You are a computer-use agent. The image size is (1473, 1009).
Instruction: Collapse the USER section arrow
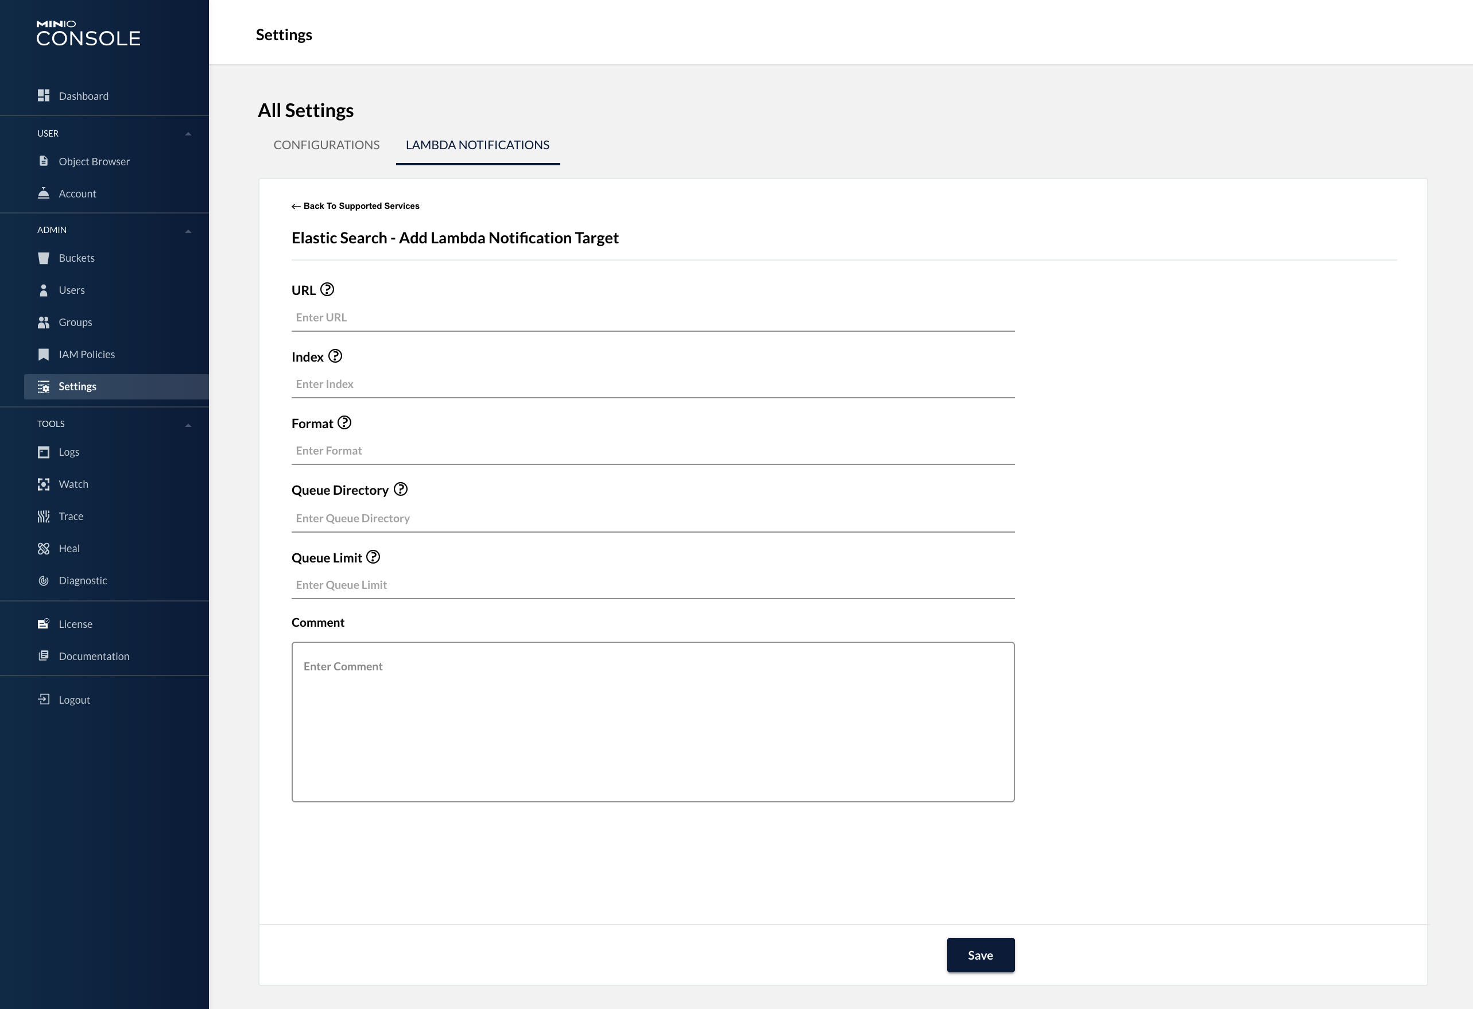(x=188, y=134)
